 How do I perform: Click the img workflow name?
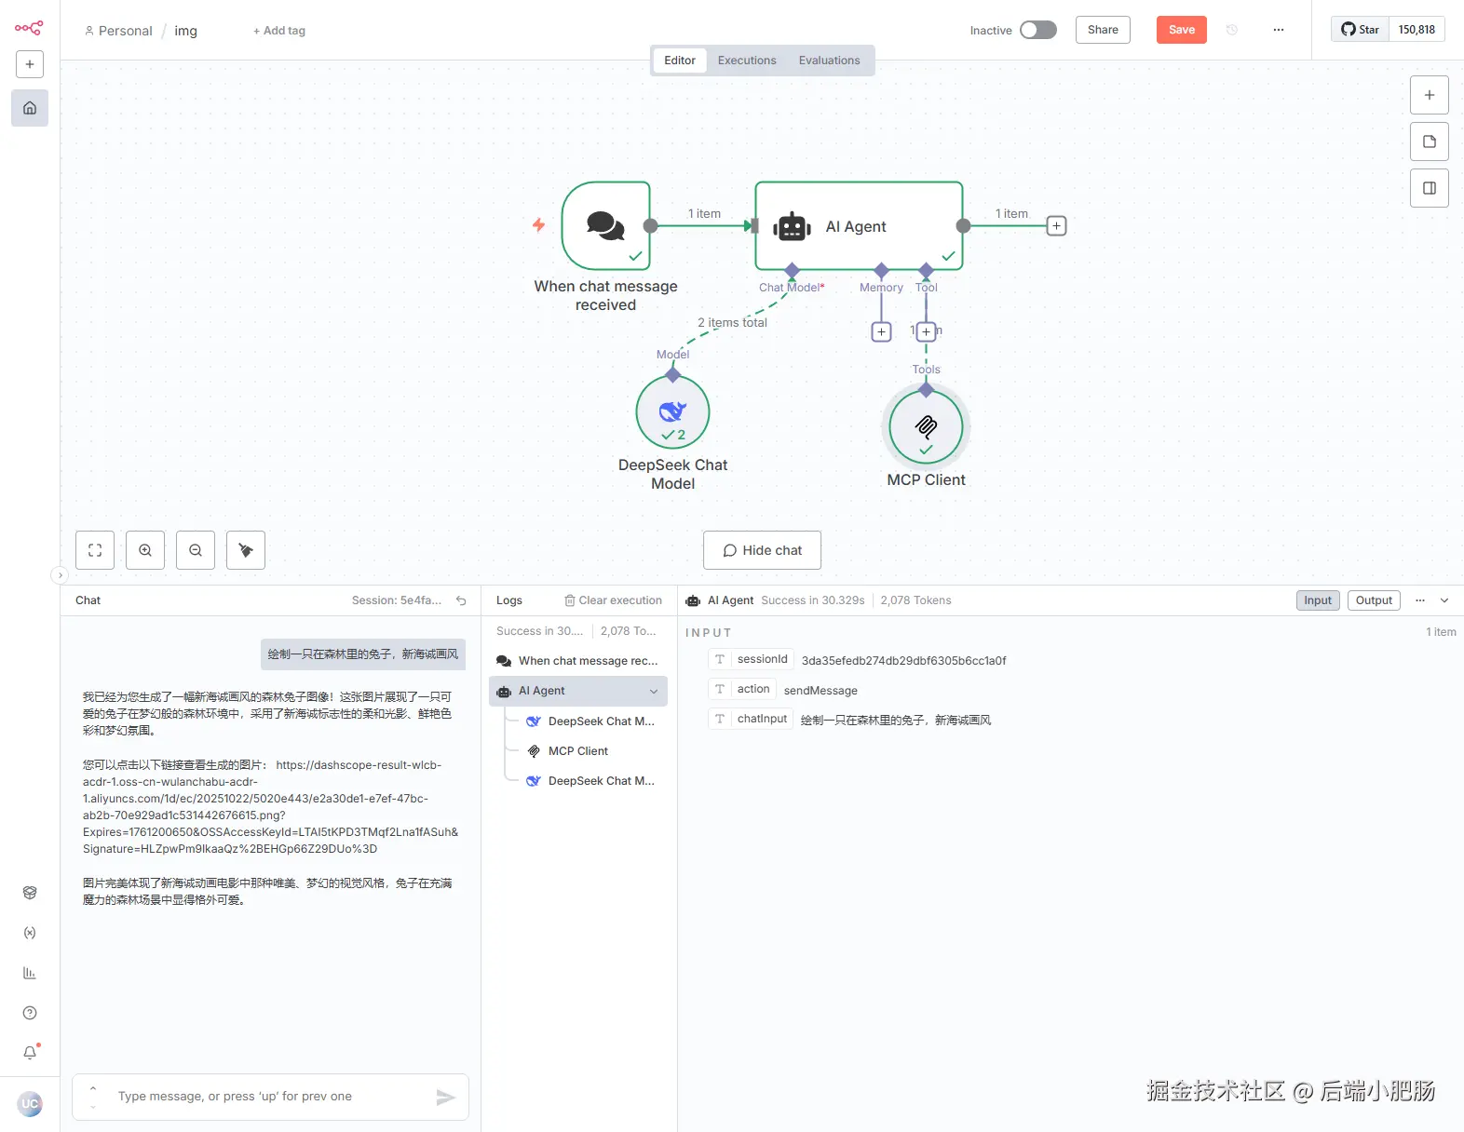(x=186, y=31)
